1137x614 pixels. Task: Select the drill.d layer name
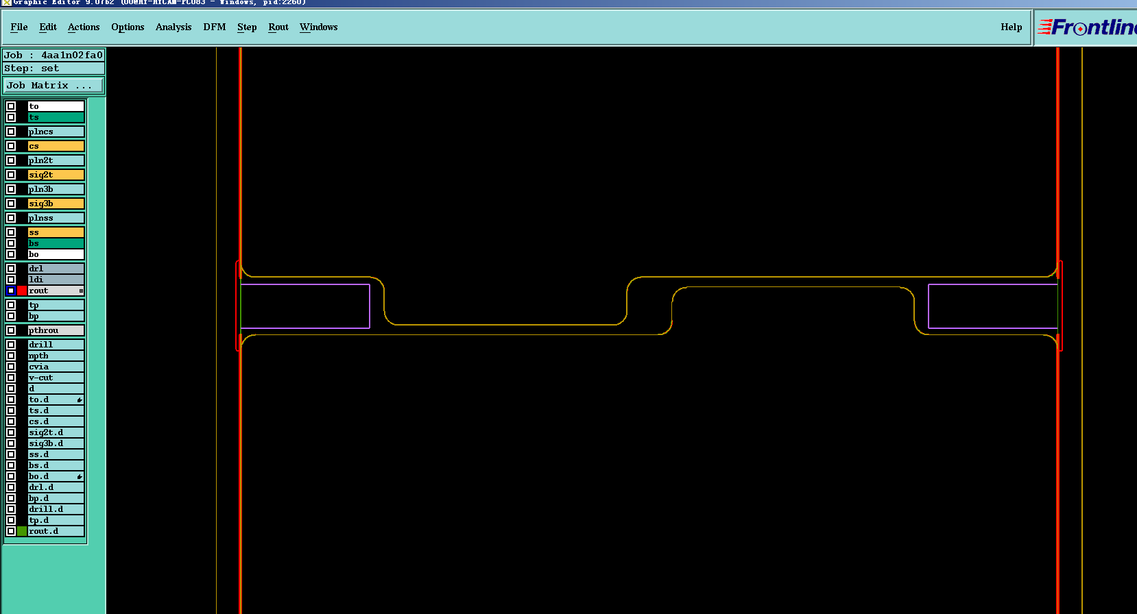[x=56, y=509]
